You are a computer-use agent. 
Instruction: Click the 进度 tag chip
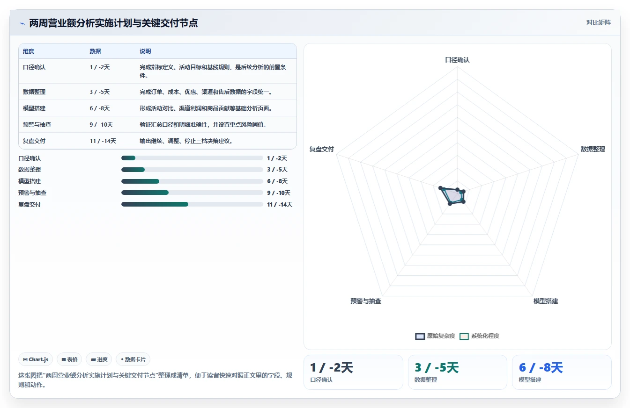[x=99, y=359]
